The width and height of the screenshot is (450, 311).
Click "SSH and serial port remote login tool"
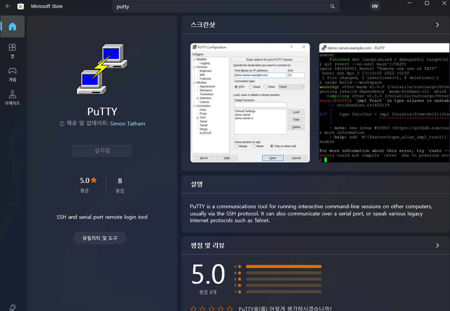(102, 217)
